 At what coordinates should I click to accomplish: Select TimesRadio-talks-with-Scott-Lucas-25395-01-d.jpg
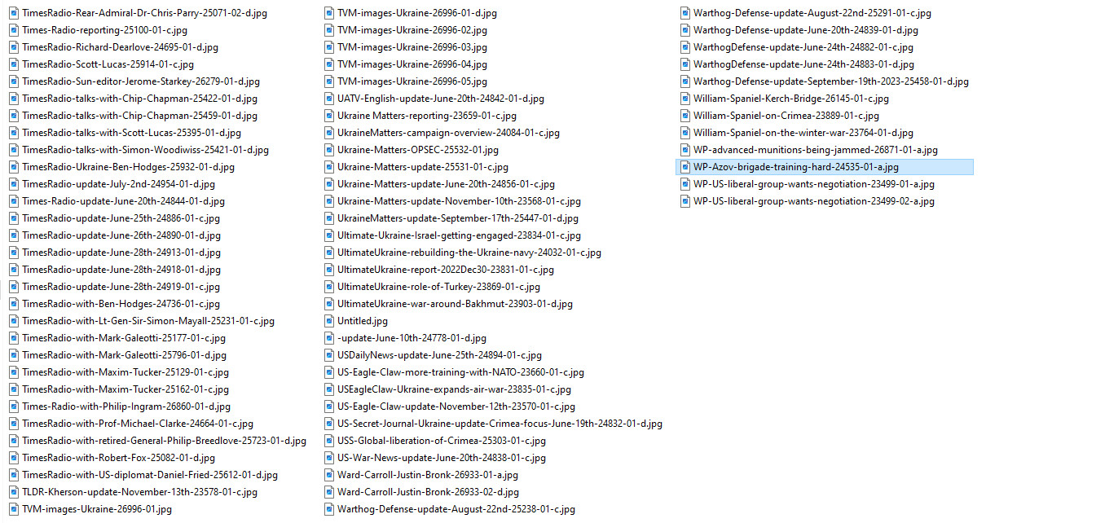[x=131, y=133]
